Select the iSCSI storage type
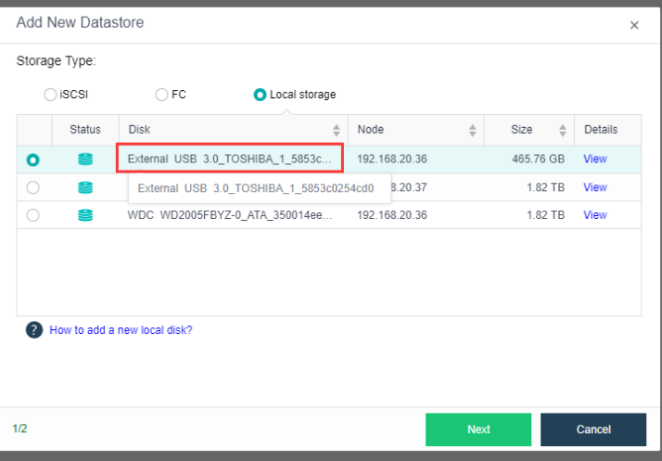 pos(50,95)
